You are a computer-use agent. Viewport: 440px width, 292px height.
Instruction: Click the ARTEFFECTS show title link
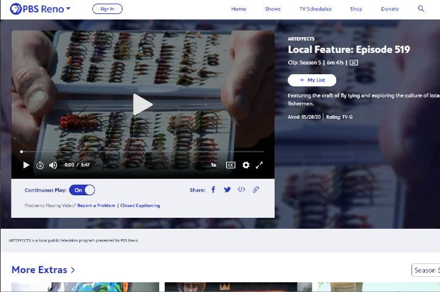(301, 39)
